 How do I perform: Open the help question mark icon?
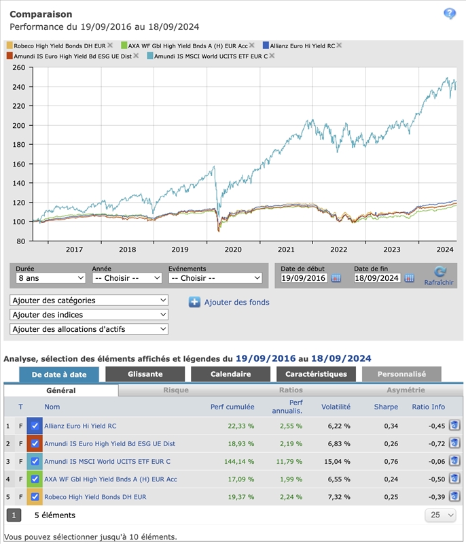[450, 14]
